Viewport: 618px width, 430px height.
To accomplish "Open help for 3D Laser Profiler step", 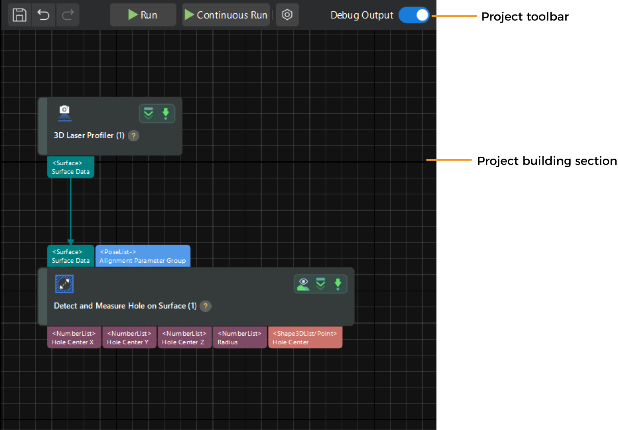I will [x=133, y=135].
